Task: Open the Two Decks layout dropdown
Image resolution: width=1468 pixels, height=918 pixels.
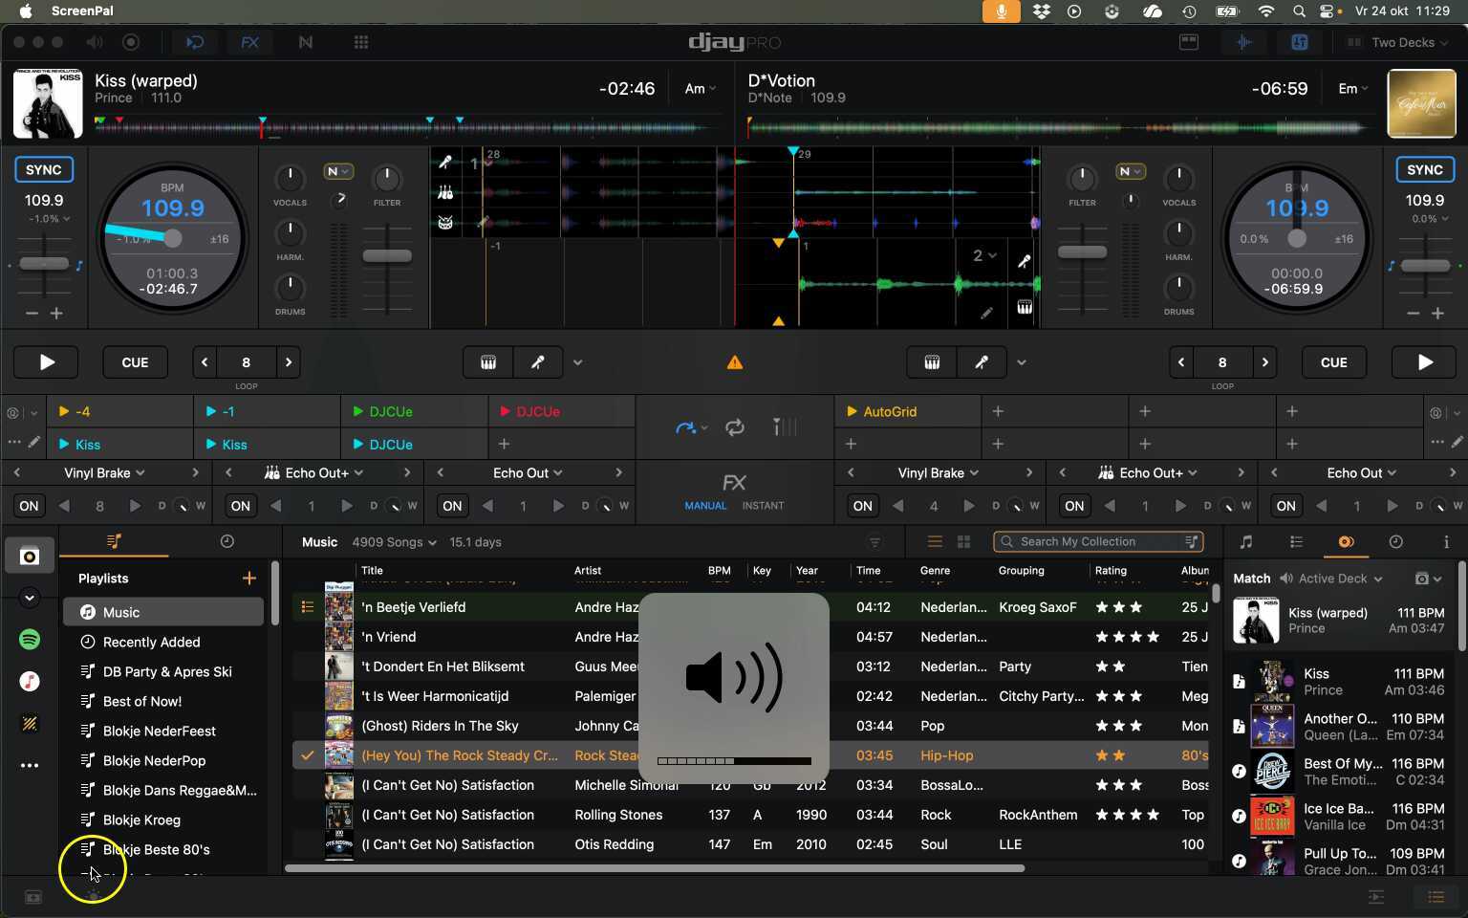Action: 1402,42
